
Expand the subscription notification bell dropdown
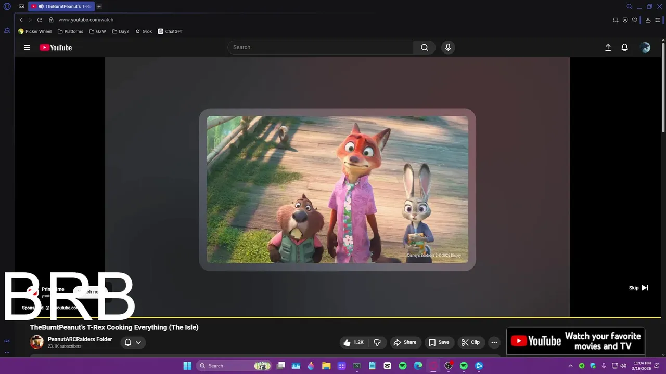point(133,342)
